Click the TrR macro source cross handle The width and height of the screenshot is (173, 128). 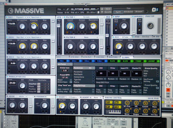[120, 107]
